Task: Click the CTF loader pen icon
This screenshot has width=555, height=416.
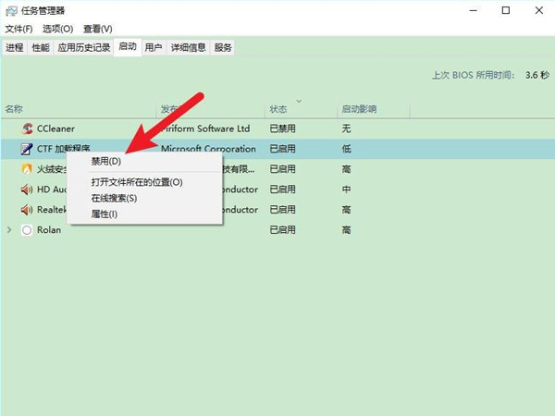Action: coord(27,149)
